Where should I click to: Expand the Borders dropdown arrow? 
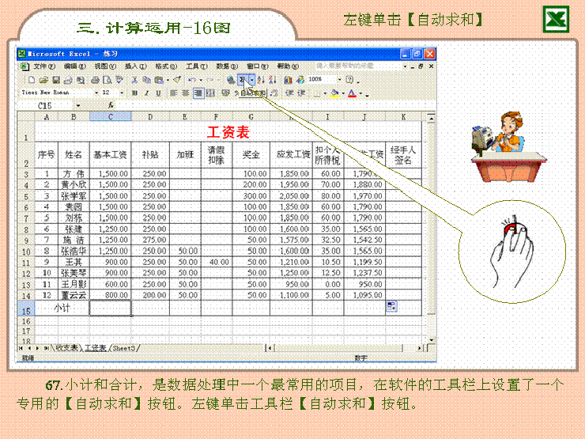click(326, 93)
